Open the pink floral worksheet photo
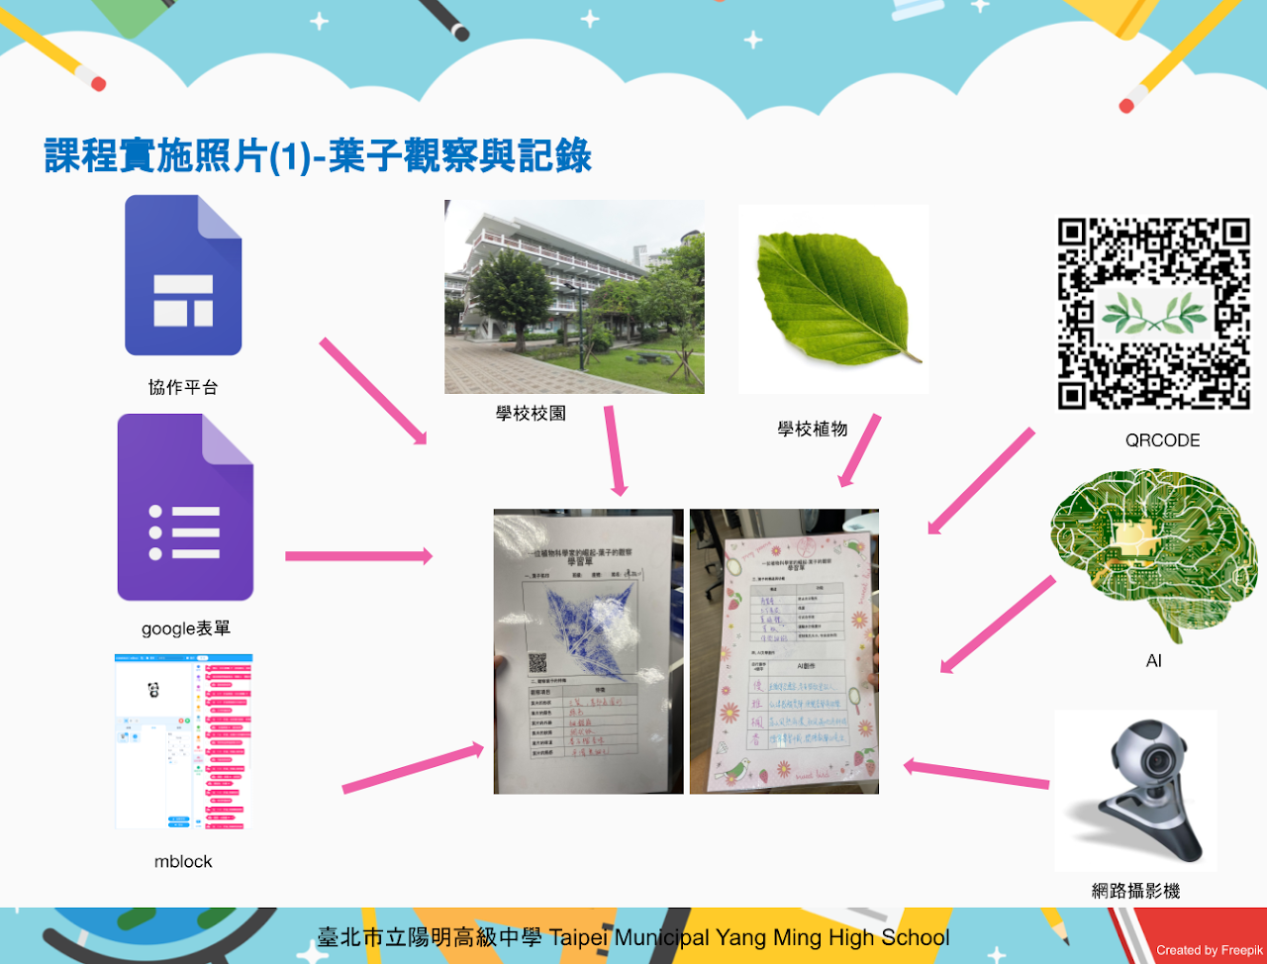Screen dimensions: 1267x964 coord(784,651)
